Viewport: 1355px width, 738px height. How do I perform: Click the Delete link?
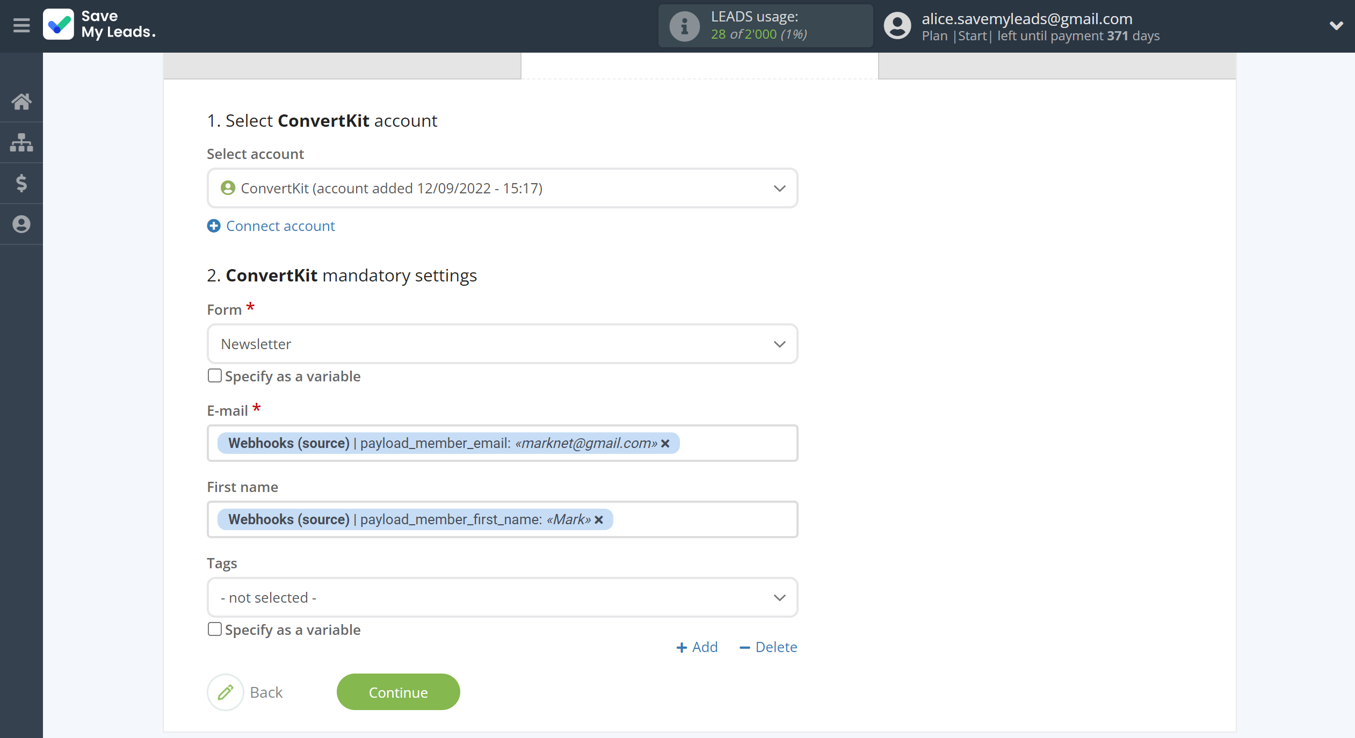tap(768, 647)
